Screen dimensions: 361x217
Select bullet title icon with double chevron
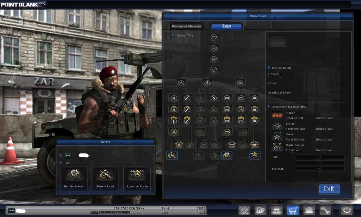174,120
